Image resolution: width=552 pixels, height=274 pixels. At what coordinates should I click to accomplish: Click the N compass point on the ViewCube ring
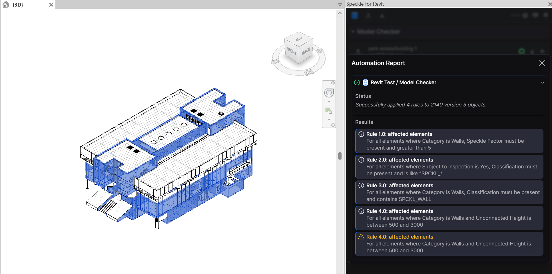(320, 51)
